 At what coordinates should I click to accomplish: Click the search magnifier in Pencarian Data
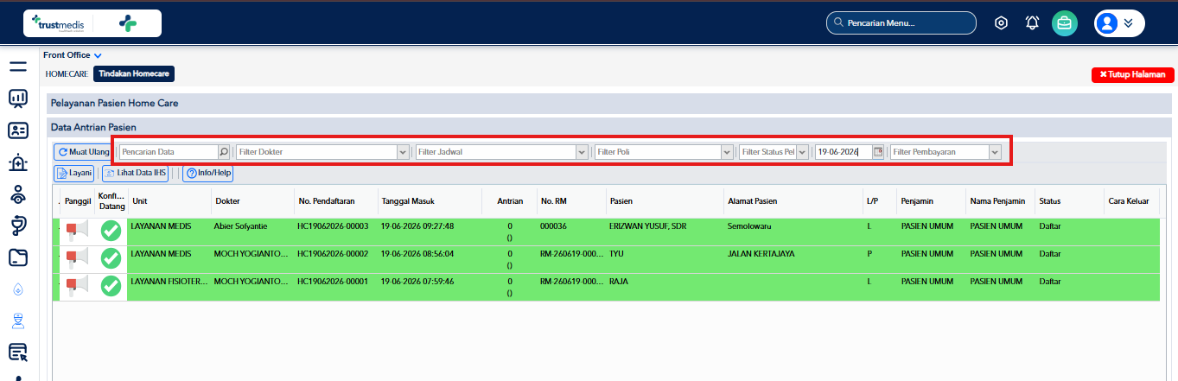pos(224,152)
